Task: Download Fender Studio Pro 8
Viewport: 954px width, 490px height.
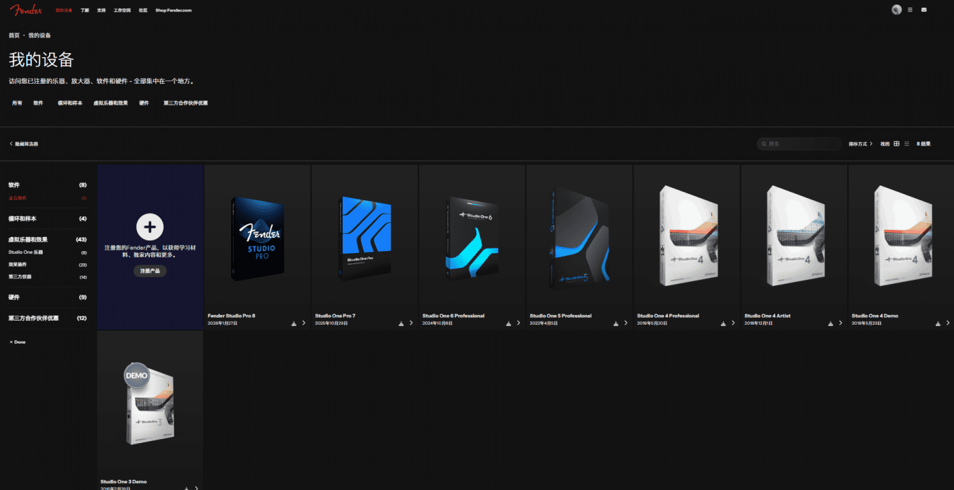Action: pyautogui.click(x=294, y=323)
